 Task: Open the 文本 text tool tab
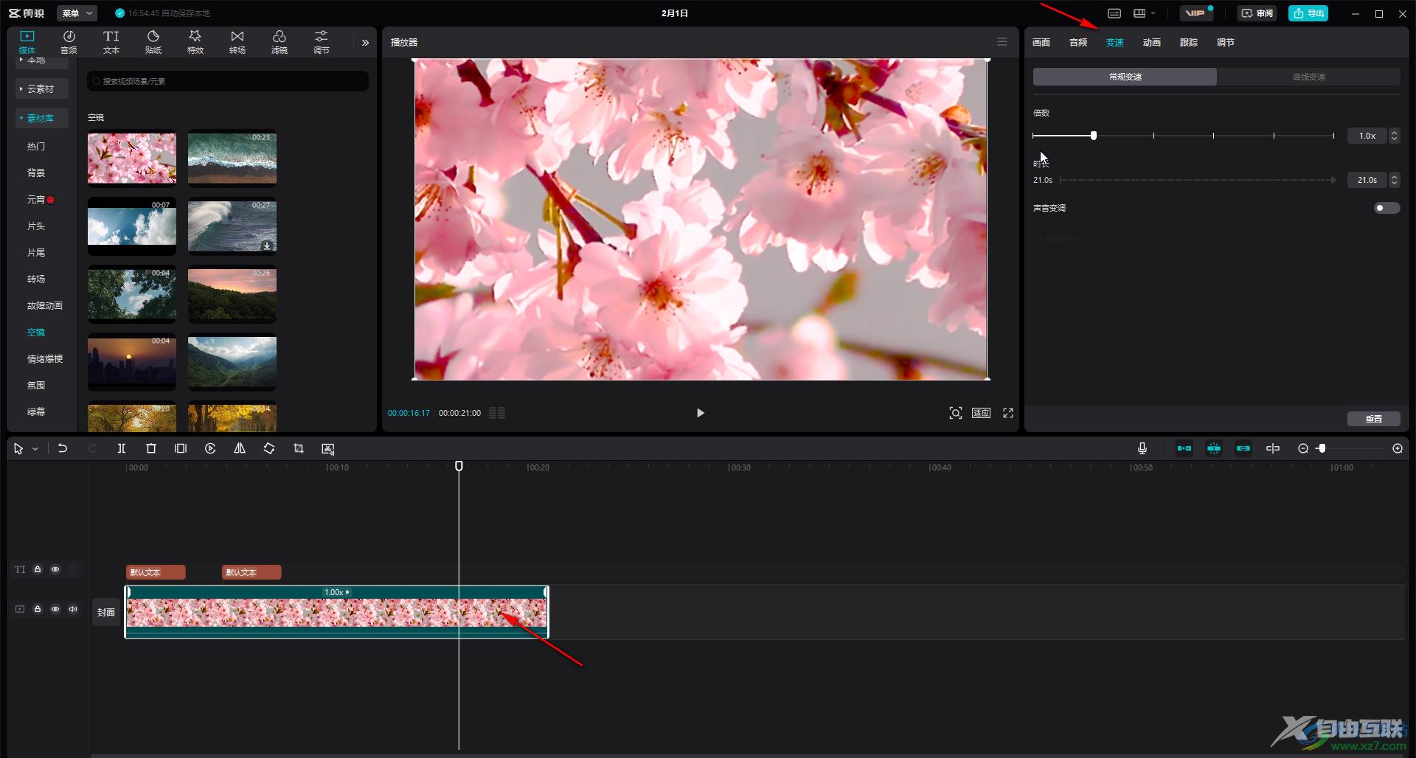coord(111,42)
